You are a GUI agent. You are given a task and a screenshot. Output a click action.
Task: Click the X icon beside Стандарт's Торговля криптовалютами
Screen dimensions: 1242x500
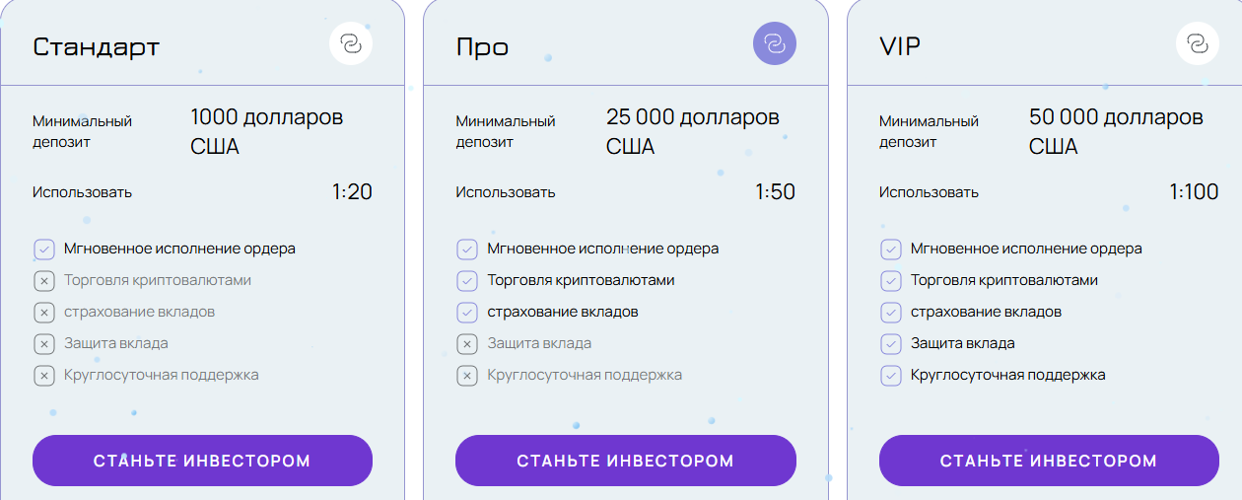tap(43, 281)
